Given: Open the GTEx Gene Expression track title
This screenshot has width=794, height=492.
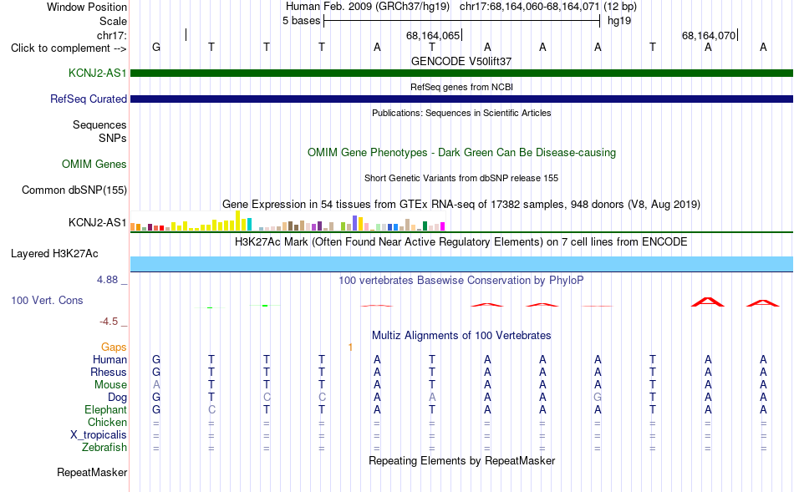Looking at the screenshot, I should [x=461, y=205].
